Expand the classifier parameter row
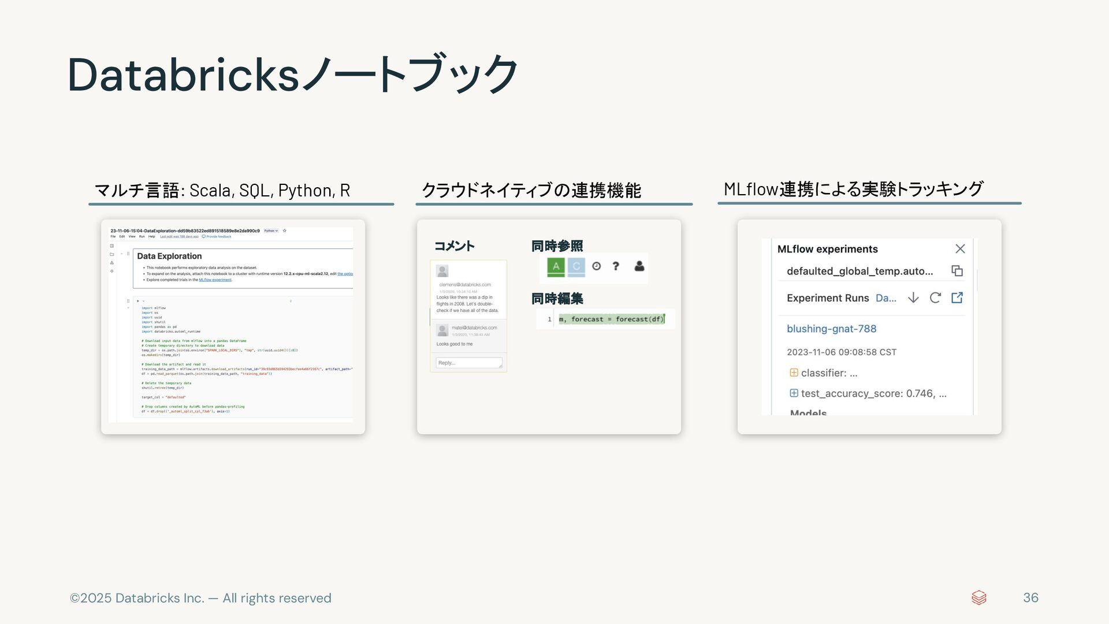The height and width of the screenshot is (624, 1109). click(794, 373)
